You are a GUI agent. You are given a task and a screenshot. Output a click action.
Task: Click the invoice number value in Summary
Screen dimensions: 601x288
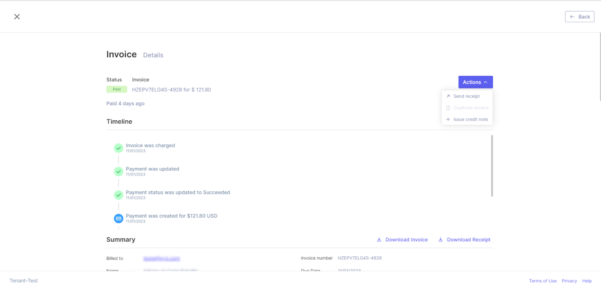coord(359,258)
